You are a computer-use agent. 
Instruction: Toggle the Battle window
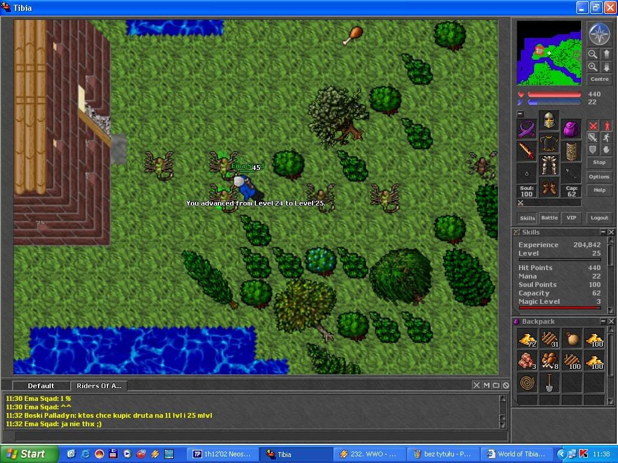coord(549,218)
